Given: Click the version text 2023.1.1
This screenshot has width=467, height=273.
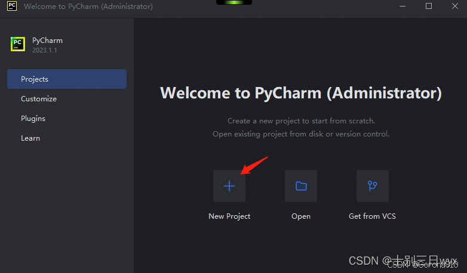Looking at the screenshot, I should click(x=44, y=50).
